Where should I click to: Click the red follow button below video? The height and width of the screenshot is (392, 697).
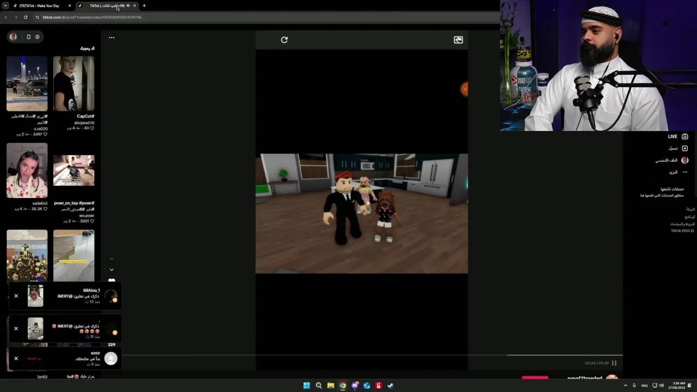coord(535,377)
